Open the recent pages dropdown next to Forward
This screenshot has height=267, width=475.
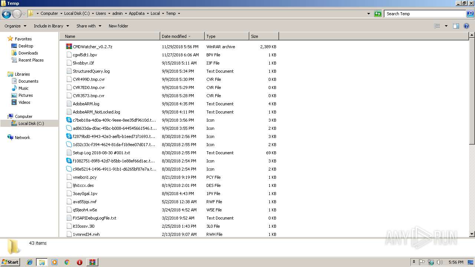tap(24, 14)
